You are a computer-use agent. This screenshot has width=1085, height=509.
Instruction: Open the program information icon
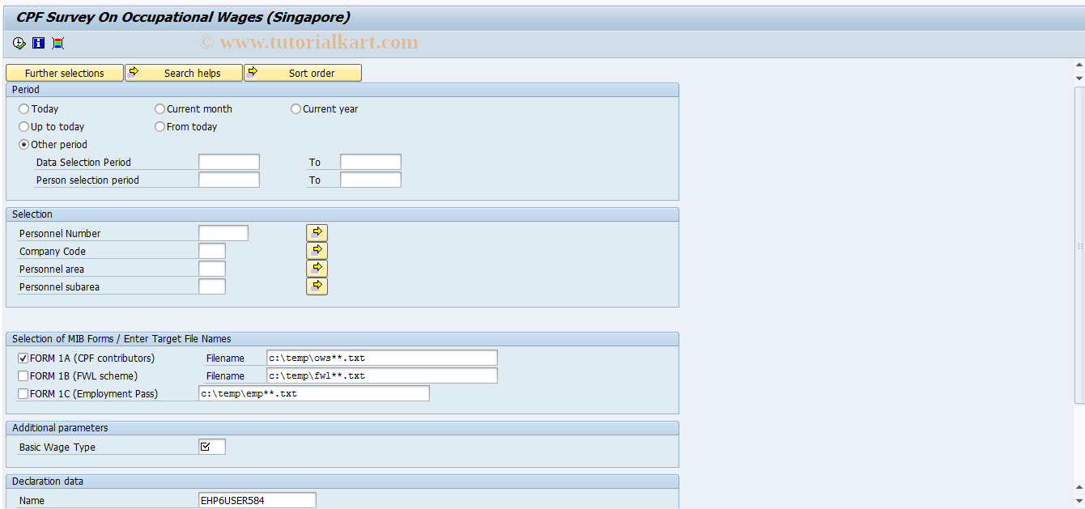point(37,43)
